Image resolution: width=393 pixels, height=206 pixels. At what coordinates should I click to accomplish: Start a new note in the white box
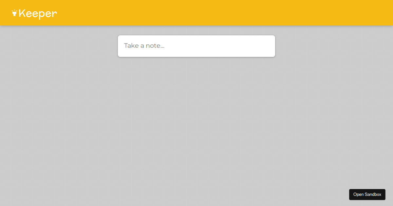pyautogui.click(x=196, y=46)
